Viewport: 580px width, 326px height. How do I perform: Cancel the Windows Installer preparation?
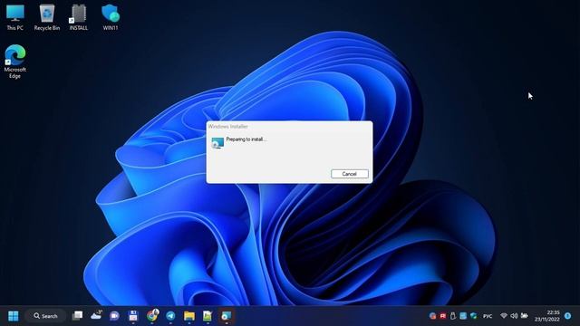tap(350, 174)
